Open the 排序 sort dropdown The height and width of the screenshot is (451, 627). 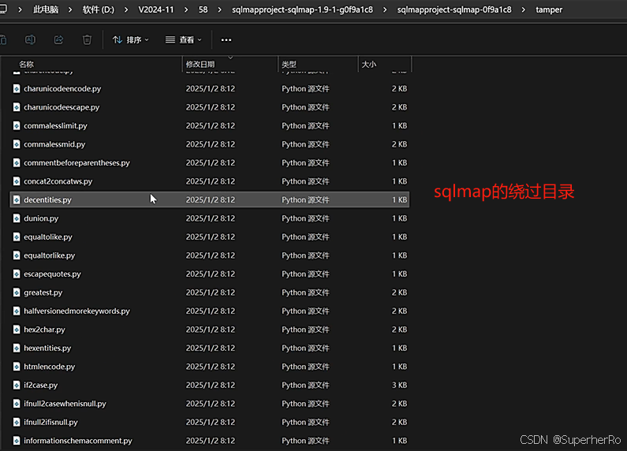pos(130,40)
